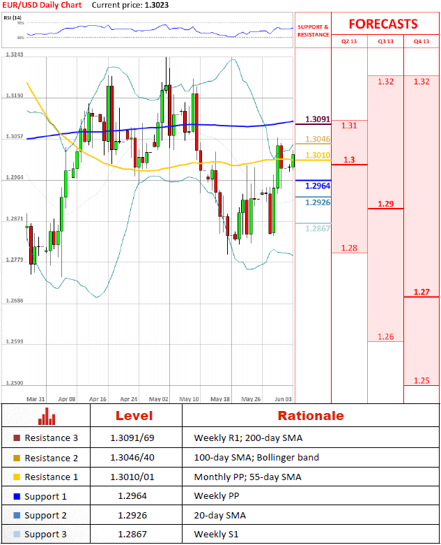Select the Support 3 row label

click(x=45, y=534)
